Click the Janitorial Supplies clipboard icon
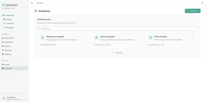This screenshot has width=206, height=102. click(96, 38)
